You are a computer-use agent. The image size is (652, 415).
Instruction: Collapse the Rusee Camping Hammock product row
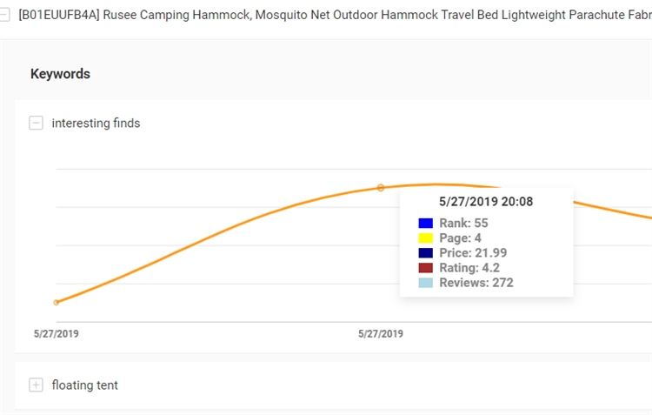pos(4,14)
